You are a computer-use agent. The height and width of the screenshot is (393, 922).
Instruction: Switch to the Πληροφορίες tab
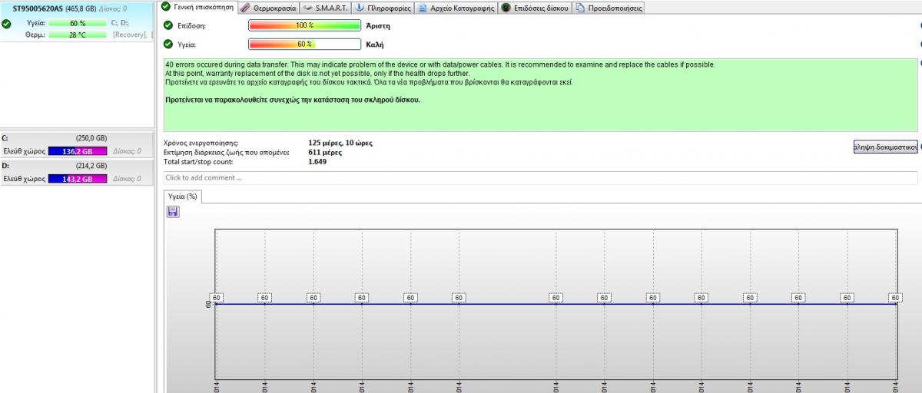coord(383,8)
